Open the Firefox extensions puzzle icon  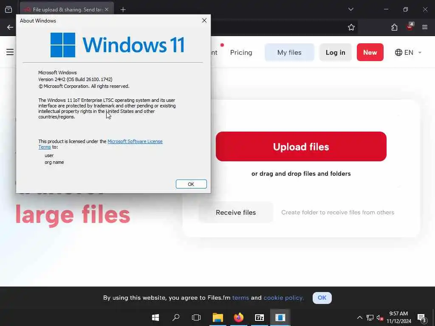coord(394,27)
